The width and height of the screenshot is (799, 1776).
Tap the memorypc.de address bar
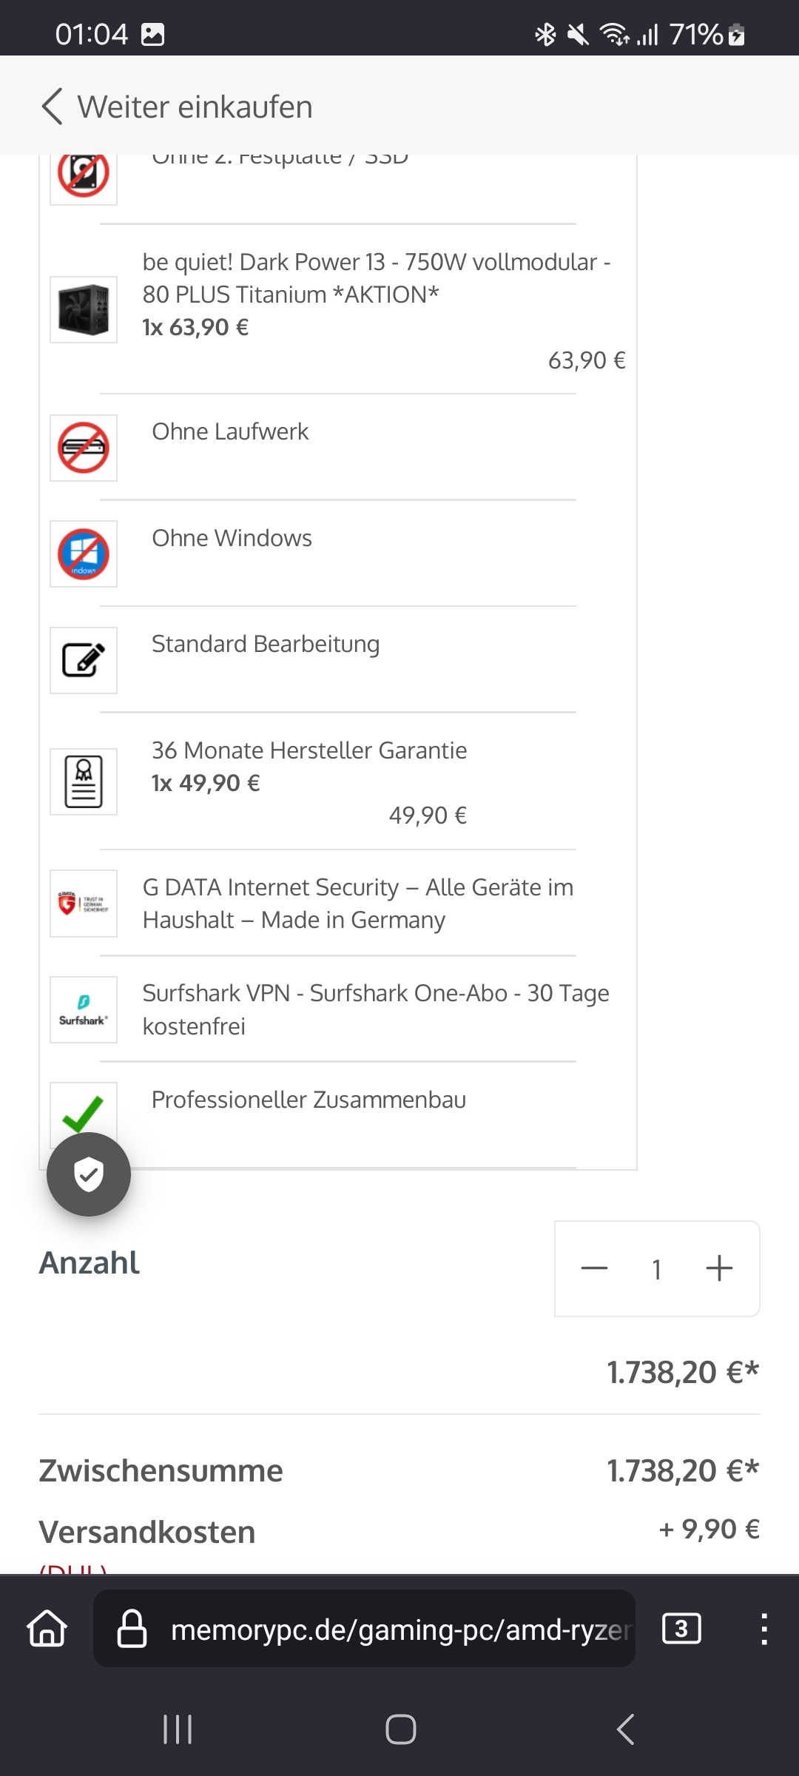coord(364,1629)
